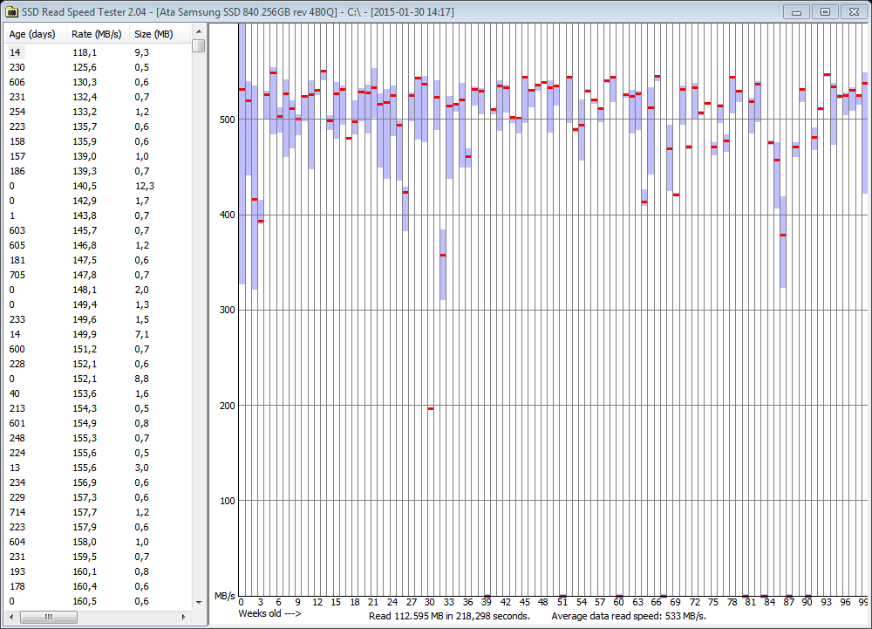The height and width of the screenshot is (629, 872).
Task: Select the row with age 714
Action: click(x=98, y=512)
